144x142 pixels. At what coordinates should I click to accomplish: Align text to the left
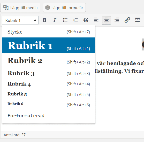[96, 20]
